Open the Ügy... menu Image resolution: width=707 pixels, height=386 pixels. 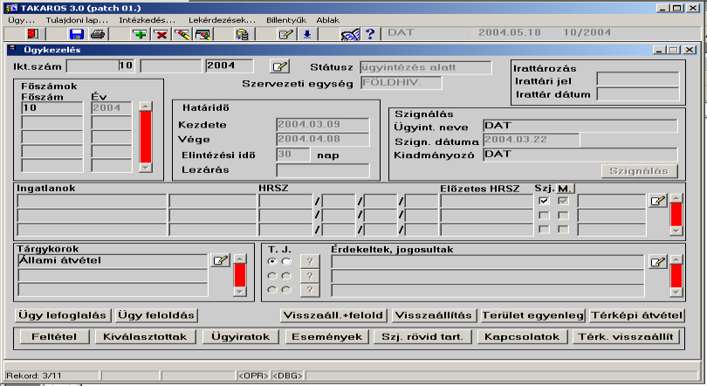point(21,20)
